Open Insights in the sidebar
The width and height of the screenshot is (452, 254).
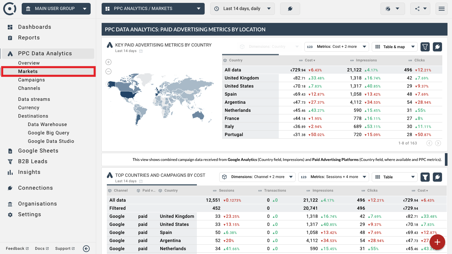29,172
